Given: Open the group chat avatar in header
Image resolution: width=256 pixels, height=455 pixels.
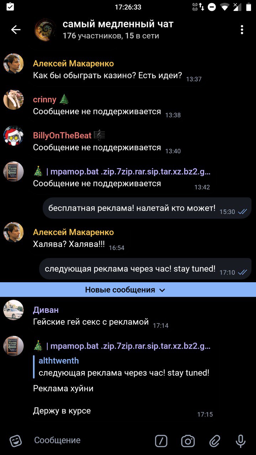Looking at the screenshot, I should click(45, 30).
